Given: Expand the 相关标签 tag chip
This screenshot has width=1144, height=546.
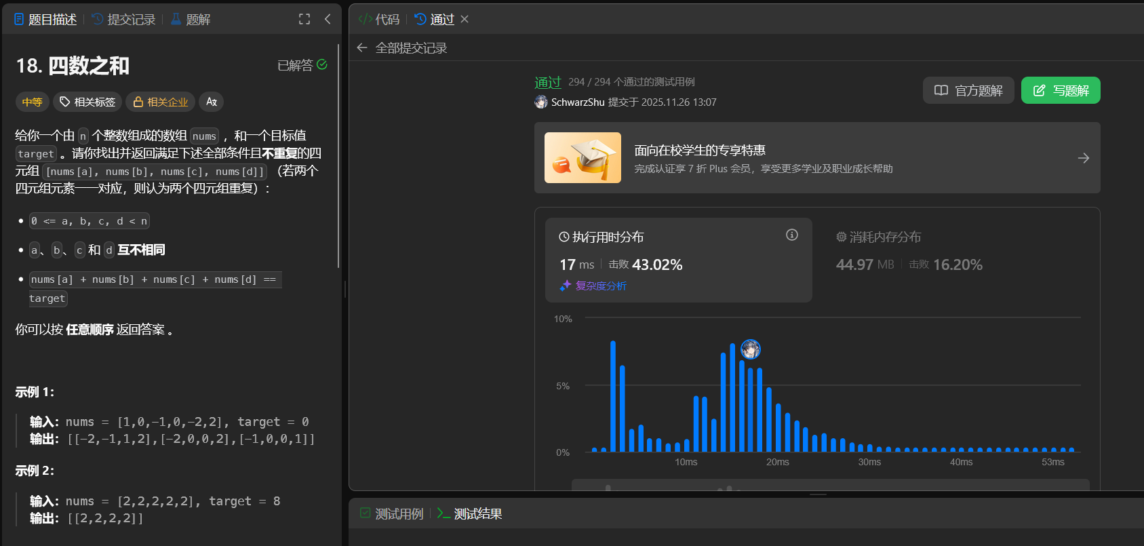Looking at the screenshot, I should [87, 102].
